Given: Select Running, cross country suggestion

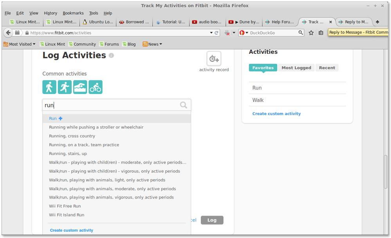Looking at the screenshot, I should pos(117,136).
